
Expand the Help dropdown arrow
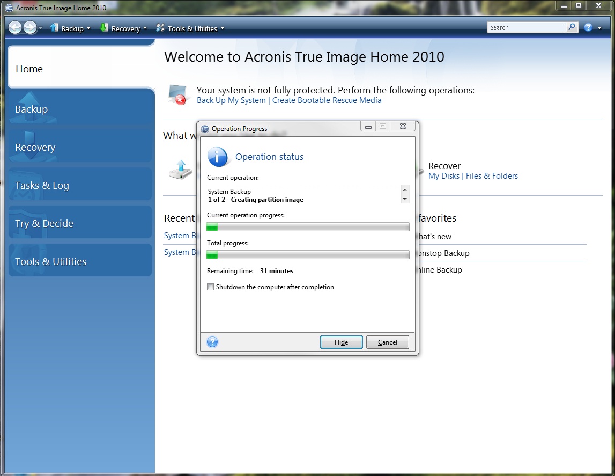[599, 28]
